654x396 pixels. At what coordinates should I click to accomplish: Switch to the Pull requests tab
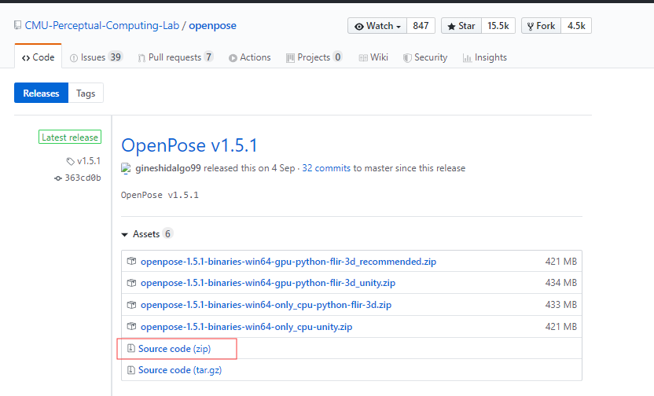point(176,57)
